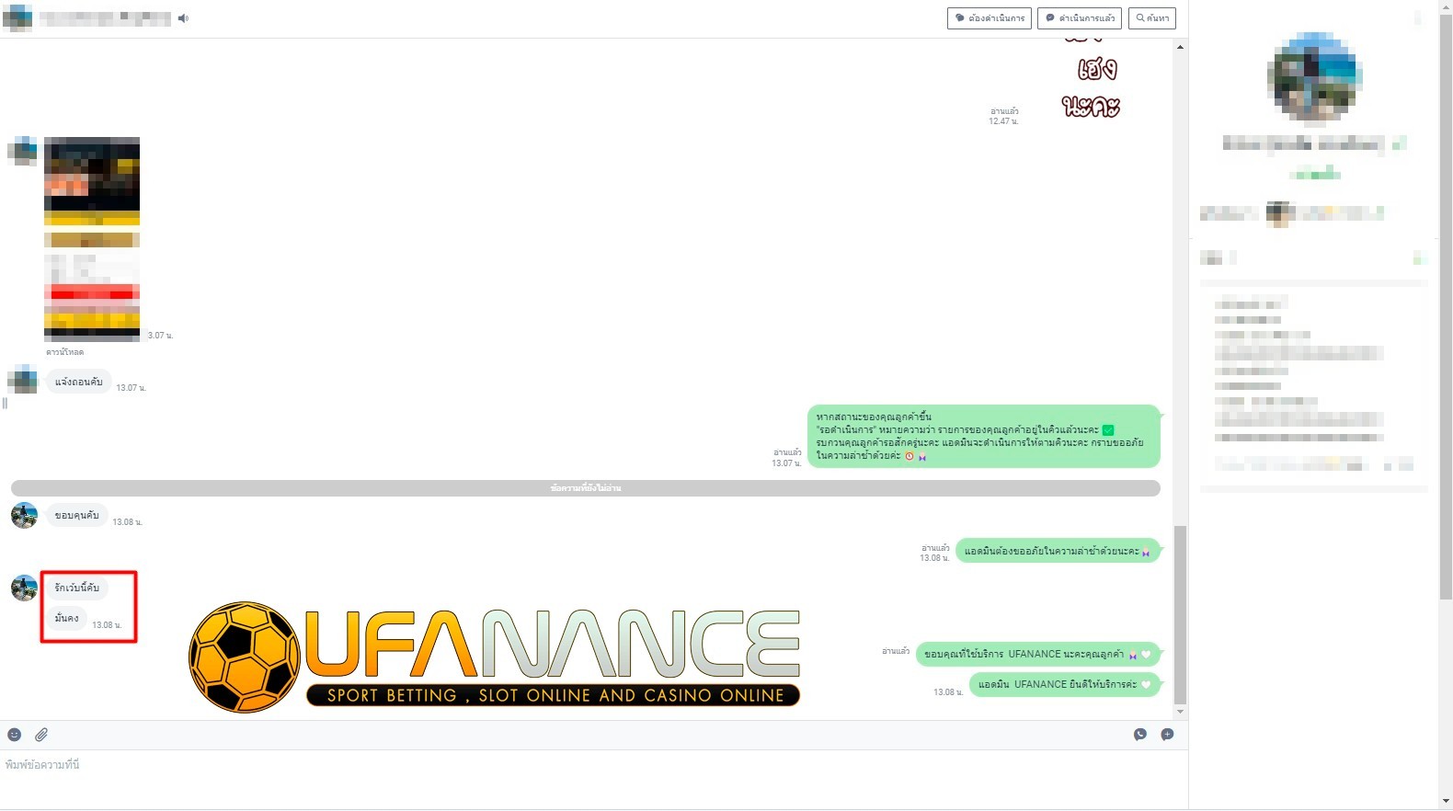Click chat scrollbar up arrow
Viewport: 1453px width, 811px height.
pos(1180,47)
